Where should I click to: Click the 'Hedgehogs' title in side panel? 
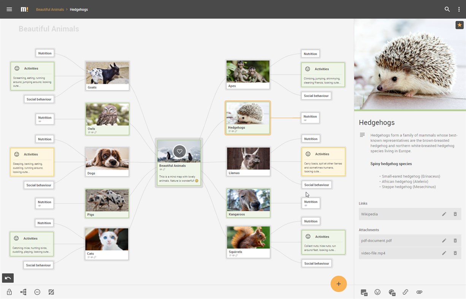click(377, 122)
